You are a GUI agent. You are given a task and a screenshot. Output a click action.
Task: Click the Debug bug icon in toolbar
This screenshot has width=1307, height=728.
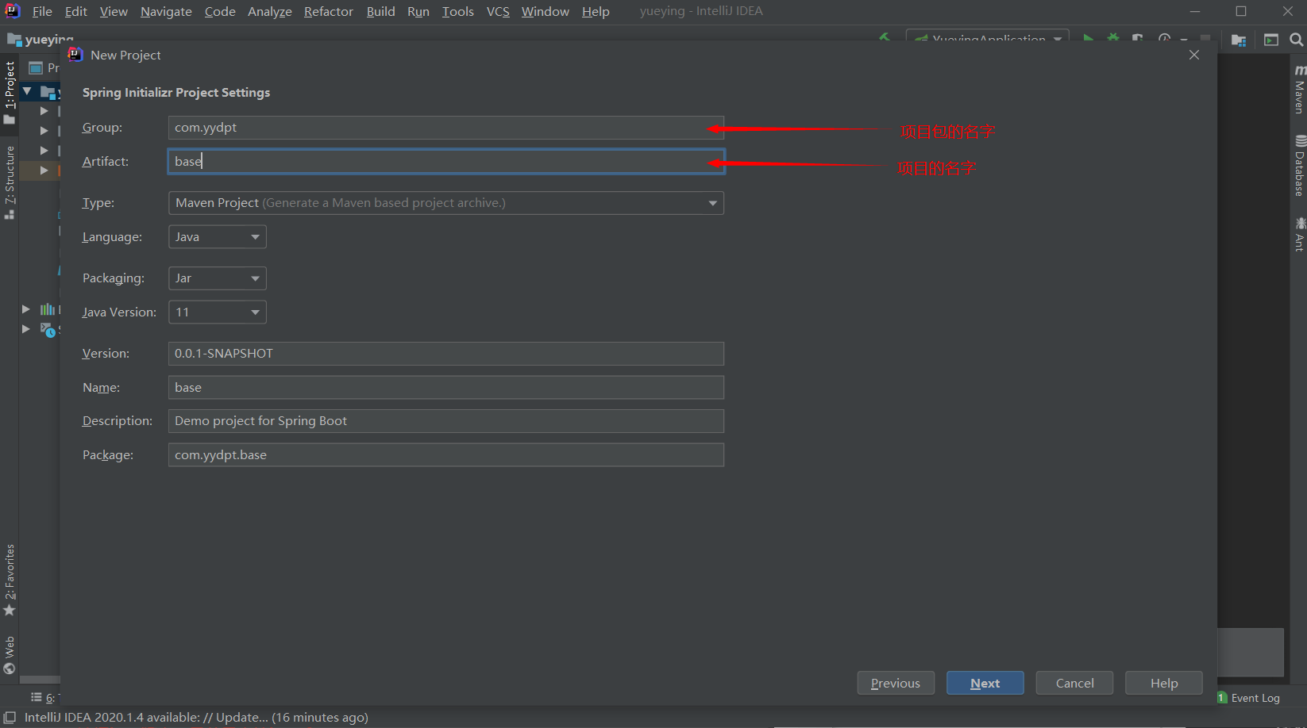coord(1113,39)
